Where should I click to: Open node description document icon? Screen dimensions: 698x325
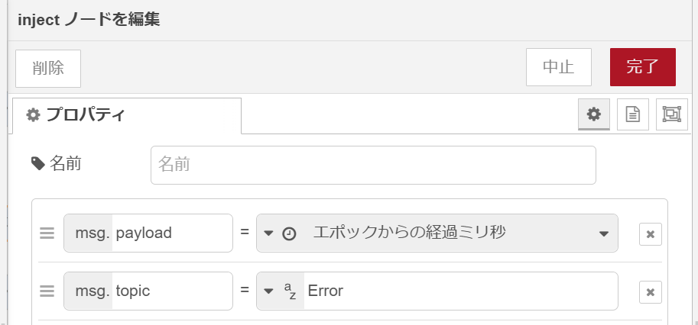tap(633, 114)
